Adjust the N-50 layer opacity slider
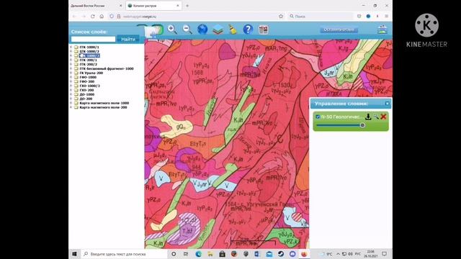Image resolution: width=461 pixels, height=259 pixels. pos(362,125)
